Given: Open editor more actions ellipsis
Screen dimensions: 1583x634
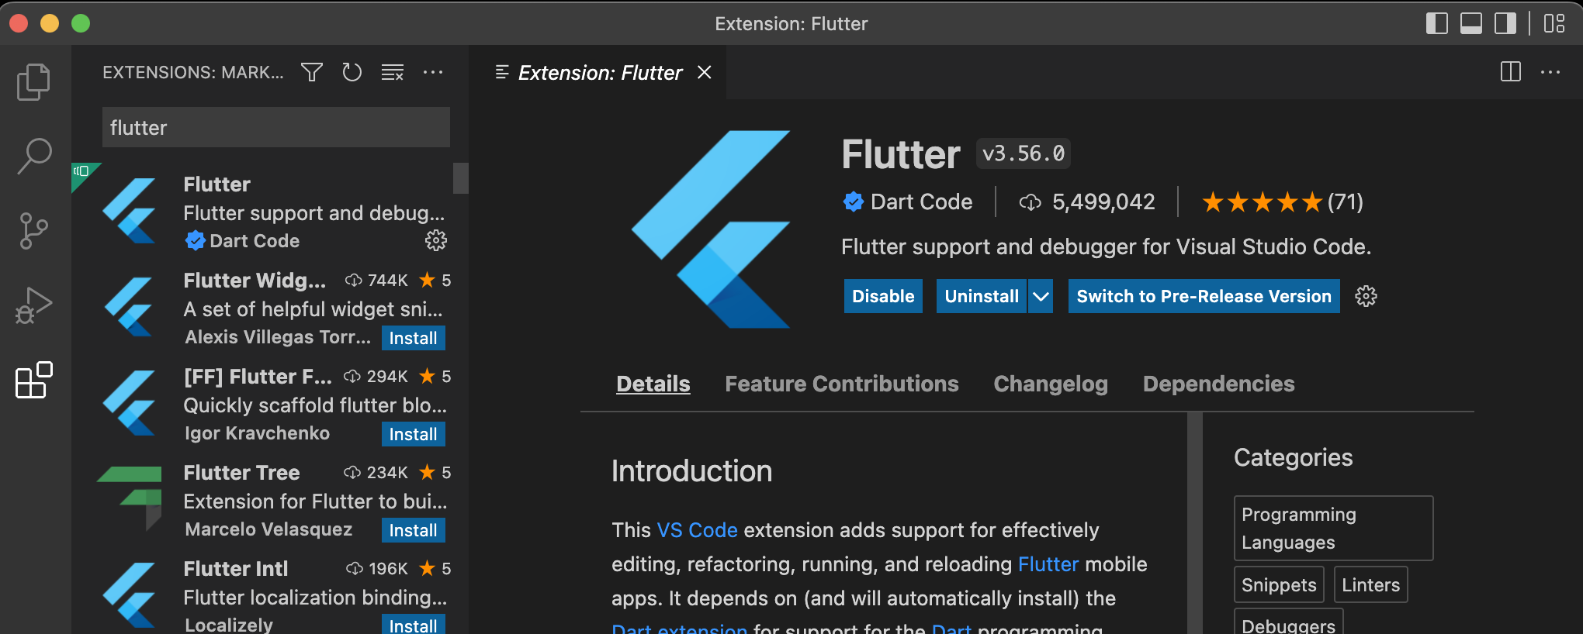Looking at the screenshot, I should (1550, 72).
